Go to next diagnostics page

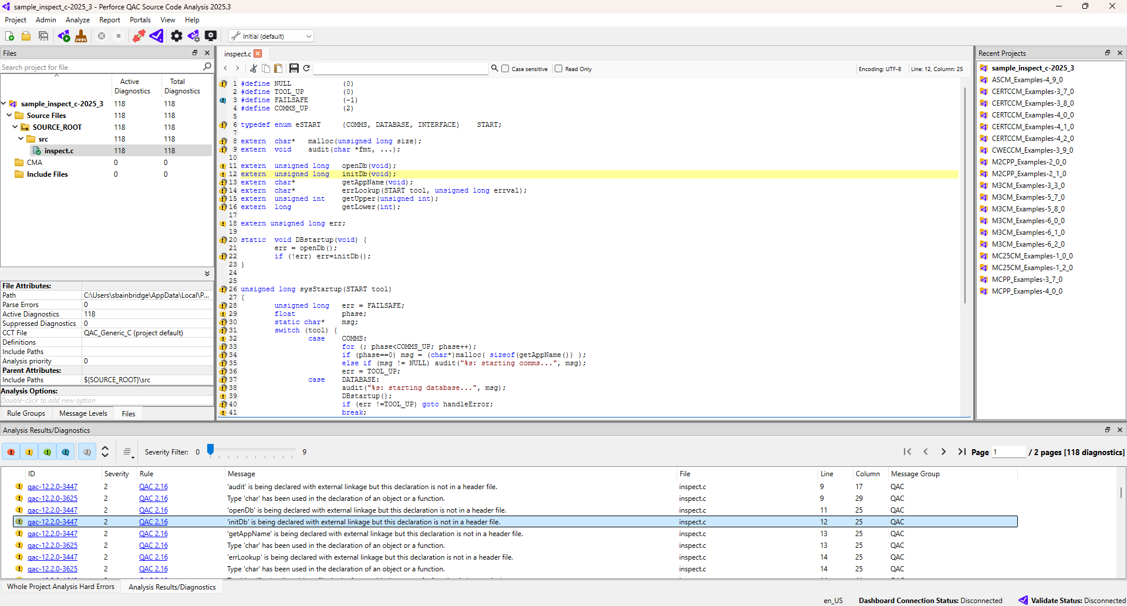[x=943, y=452]
